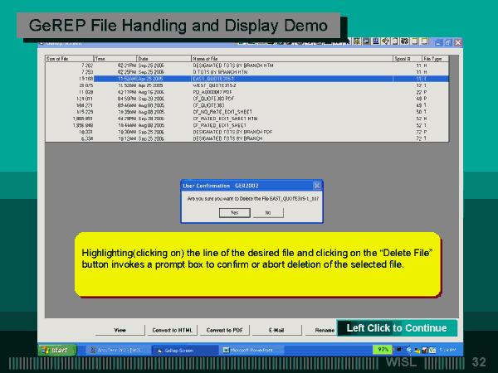Screen dimensions: 498x373
Task: Click No to abort deletion
Action: point(267,213)
